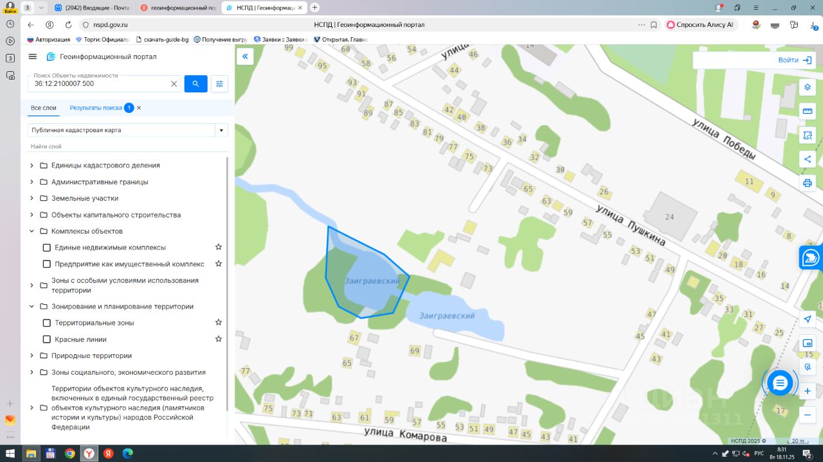Open browser downloads
Image resolution: width=823 pixels, height=462 pixels.
813,25
